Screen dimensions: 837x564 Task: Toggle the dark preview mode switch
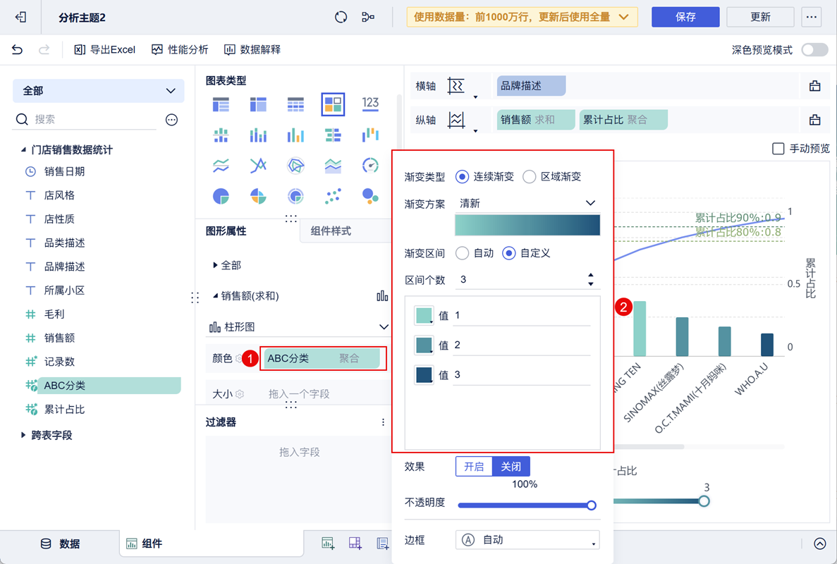pos(815,49)
